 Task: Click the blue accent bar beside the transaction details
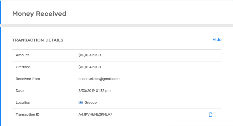click(1, 76)
